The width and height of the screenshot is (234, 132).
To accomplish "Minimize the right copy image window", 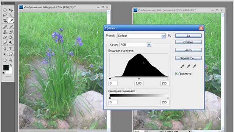I will [212, 10].
